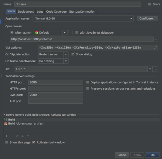Switch to the Startup/Connection tab
162x159 pixels.
(82, 12)
